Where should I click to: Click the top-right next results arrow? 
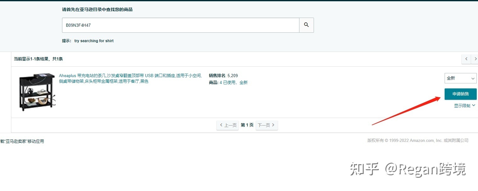click(x=475, y=59)
